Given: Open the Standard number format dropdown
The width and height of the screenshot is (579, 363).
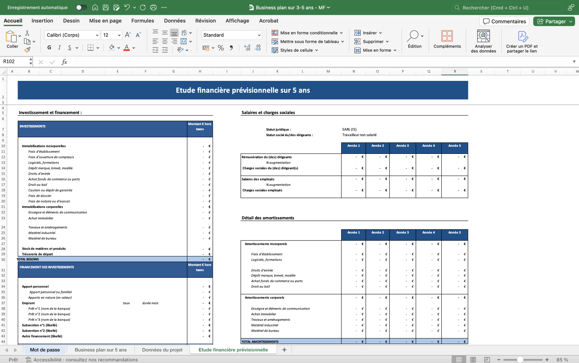Looking at the screenshot, I should (259, 35).
